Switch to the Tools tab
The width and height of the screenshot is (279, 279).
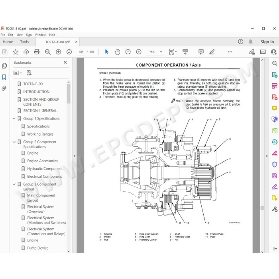24,42
